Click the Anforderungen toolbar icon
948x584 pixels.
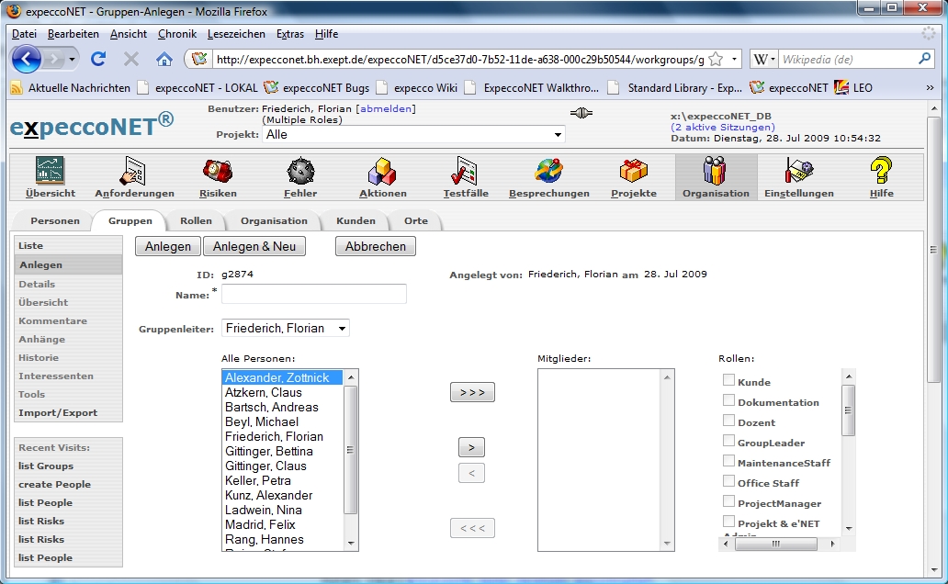[134, 171]
